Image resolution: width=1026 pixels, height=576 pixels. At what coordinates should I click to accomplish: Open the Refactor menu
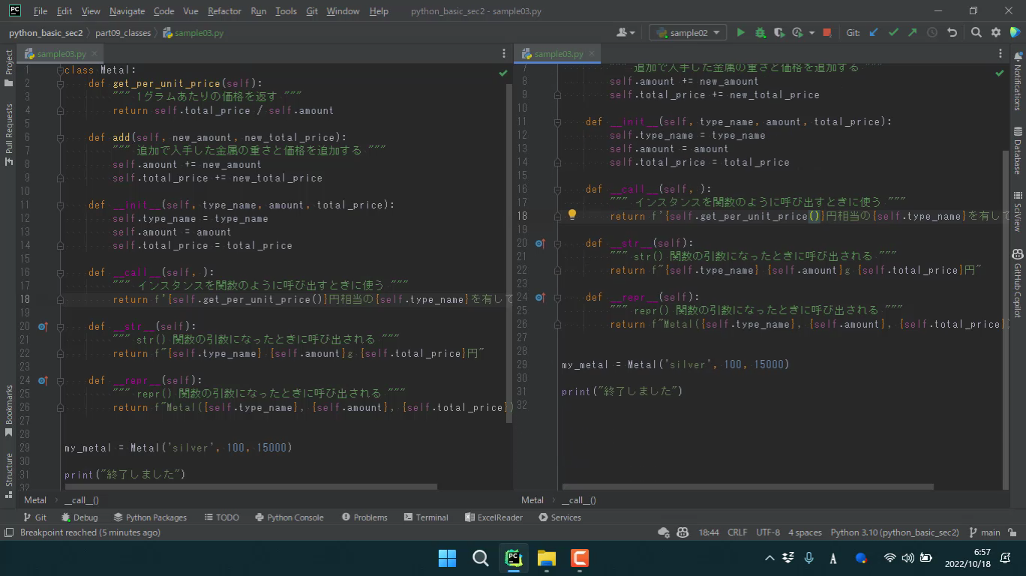(x=224, y=11)
